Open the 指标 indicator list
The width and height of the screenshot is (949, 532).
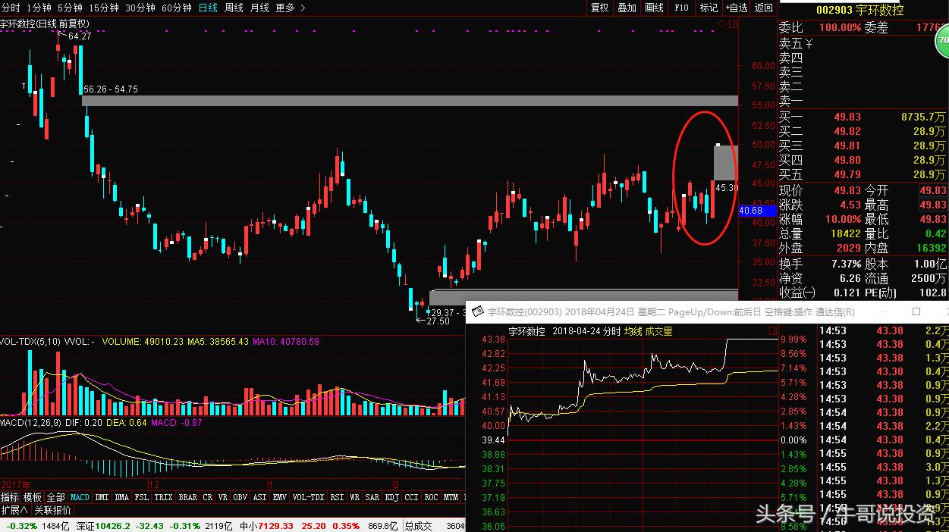(x=10, y=497)
